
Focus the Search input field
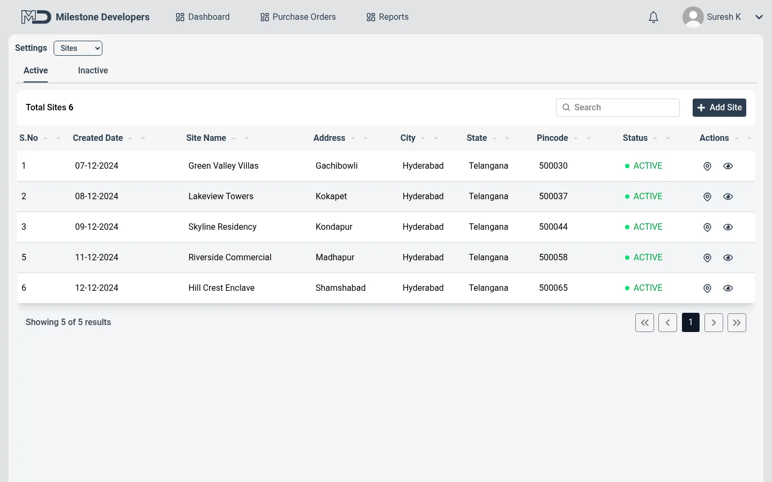tap(618, 108)
